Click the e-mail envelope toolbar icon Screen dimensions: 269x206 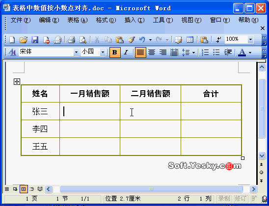point(57,40)
